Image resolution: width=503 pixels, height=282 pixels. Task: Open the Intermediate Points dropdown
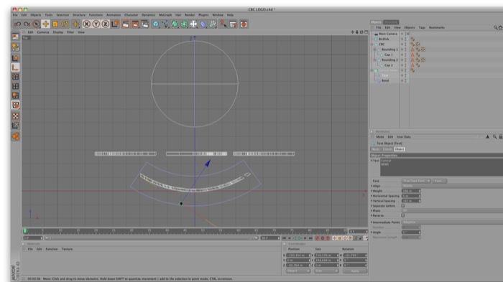[452, 222]
